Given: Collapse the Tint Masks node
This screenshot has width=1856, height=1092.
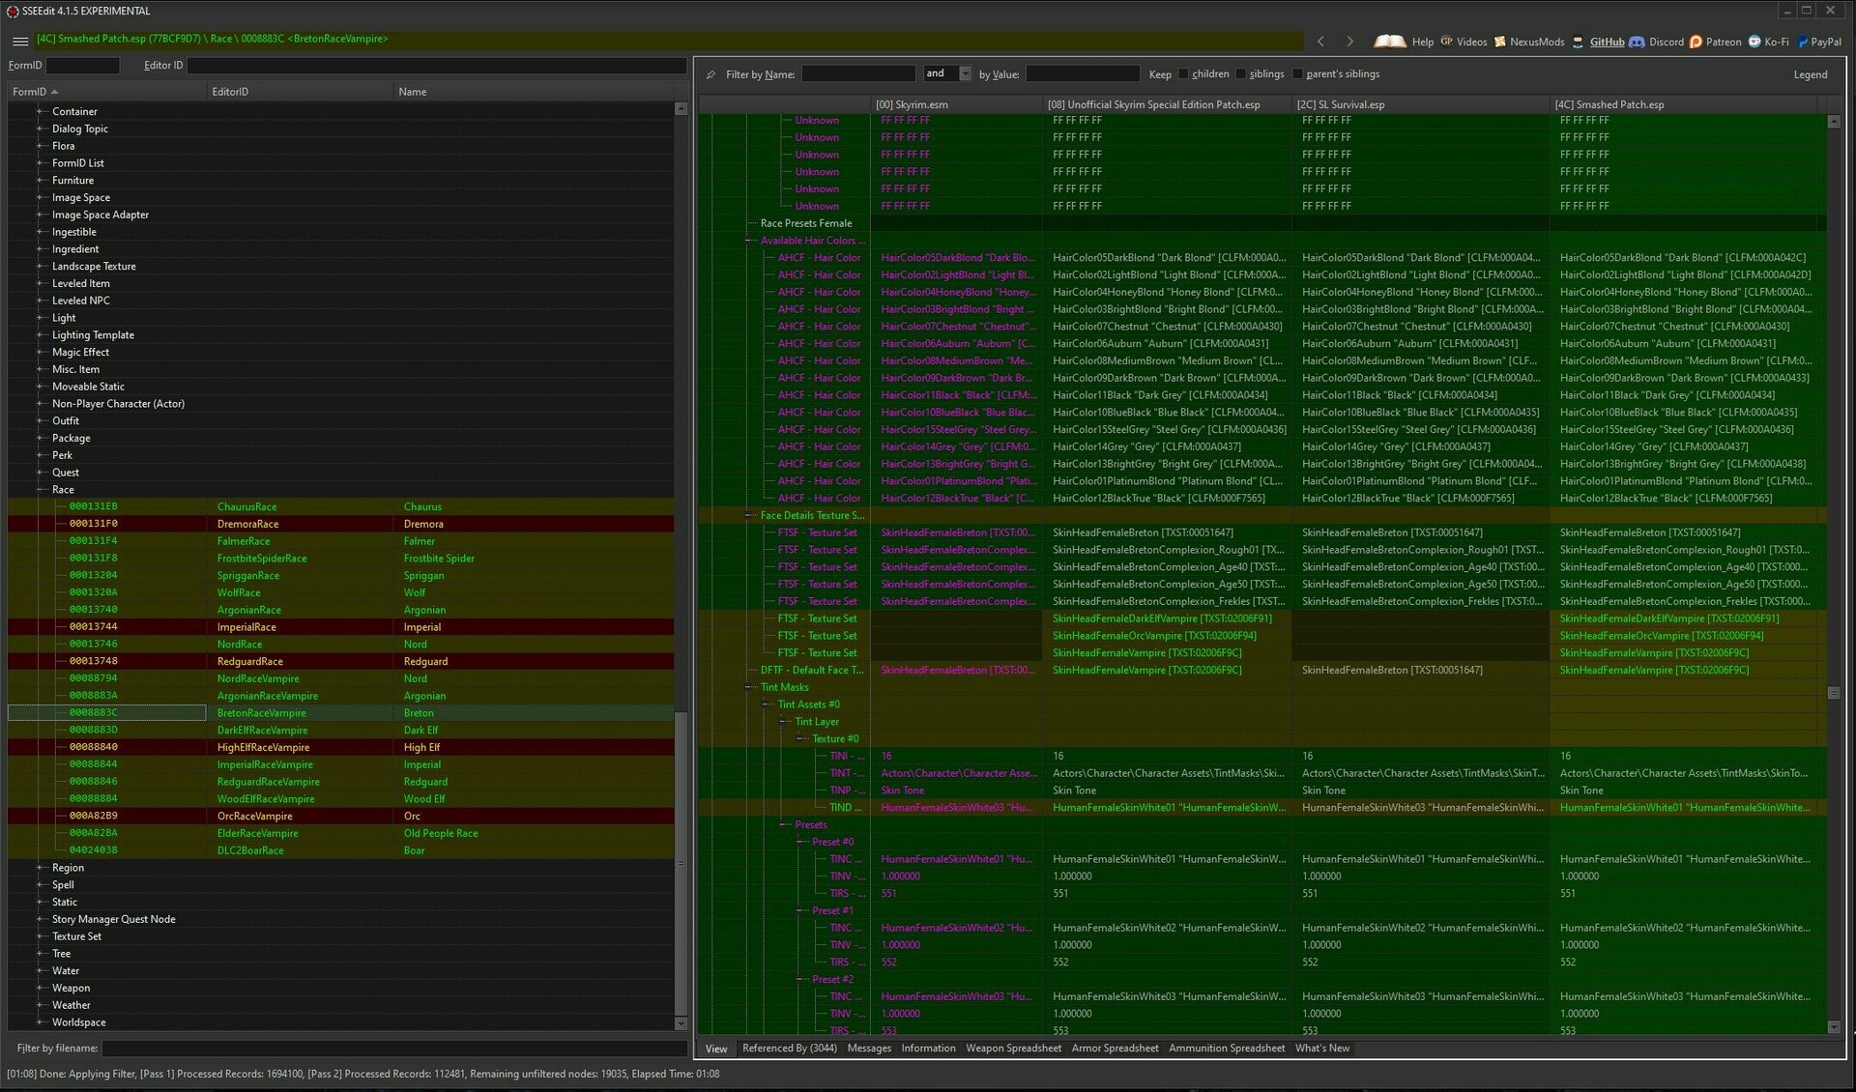Looking at the screenshot, I should coord(748,688).
